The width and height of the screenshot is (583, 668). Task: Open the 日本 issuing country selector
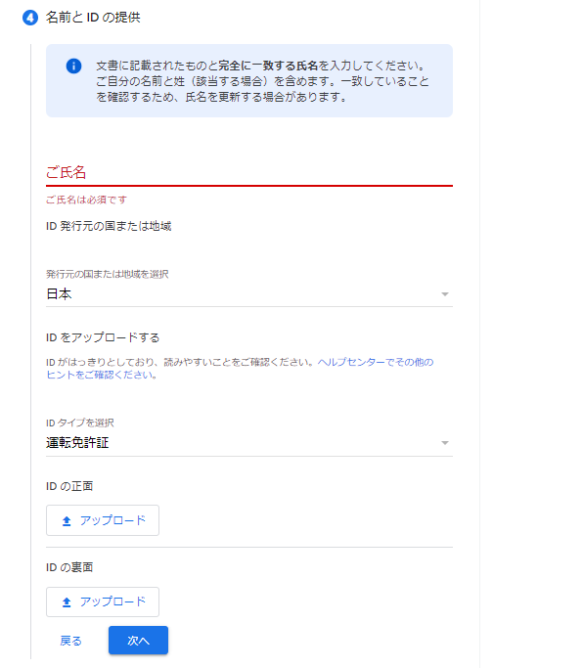pos(249,294)
